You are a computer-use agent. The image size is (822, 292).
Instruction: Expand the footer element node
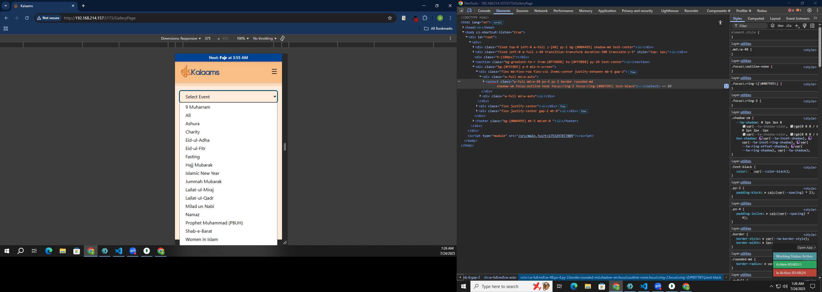(473, 121)
